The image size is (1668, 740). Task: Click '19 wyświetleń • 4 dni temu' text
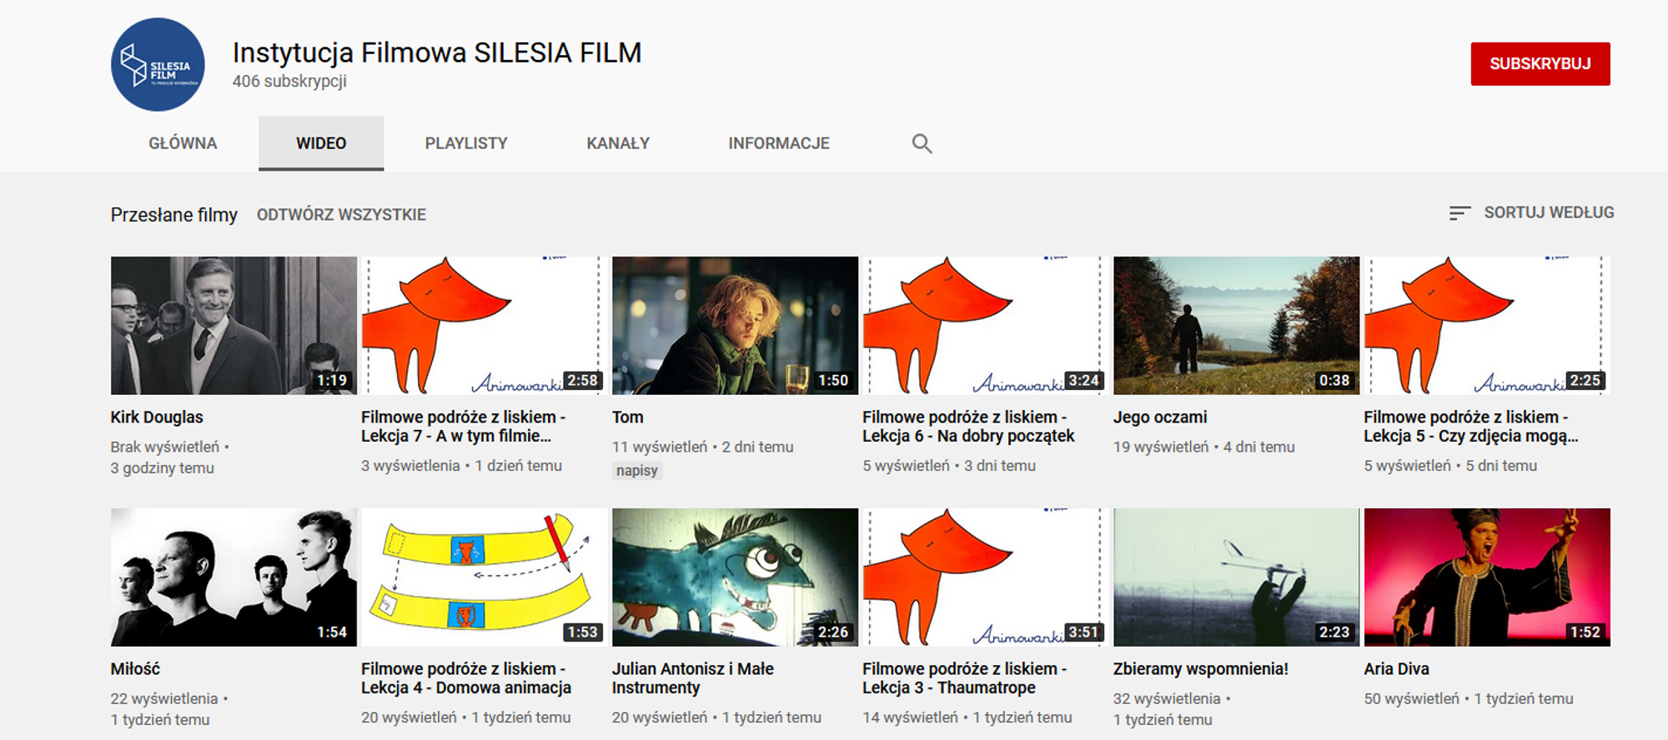[1203, 447]
